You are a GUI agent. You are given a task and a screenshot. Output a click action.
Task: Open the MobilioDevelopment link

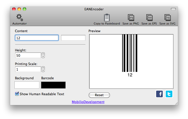tap(88, 102)
